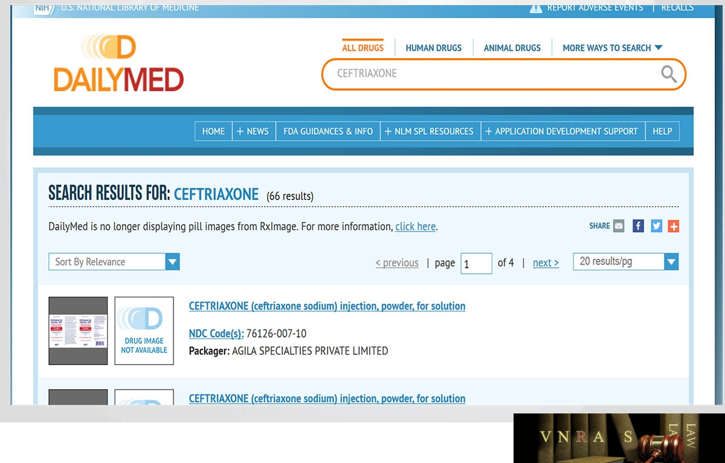Image resolution: width=725 pixels, height=463 pixels.
Task: Click the magnifying glass search icon
Action: (x=669, y=74)
